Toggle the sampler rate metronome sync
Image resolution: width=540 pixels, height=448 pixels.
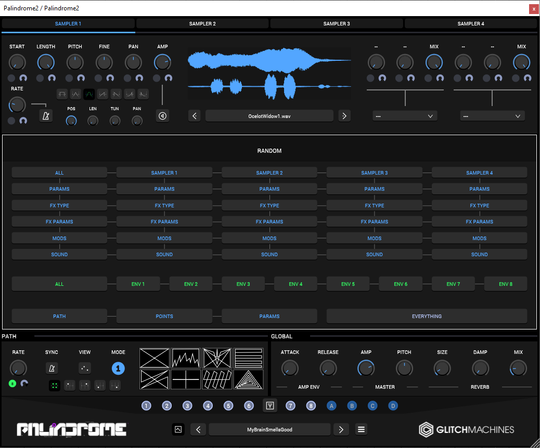[46, 116]
